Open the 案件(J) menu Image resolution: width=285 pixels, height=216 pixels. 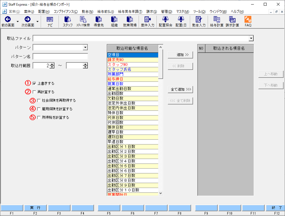coord(29,12)
